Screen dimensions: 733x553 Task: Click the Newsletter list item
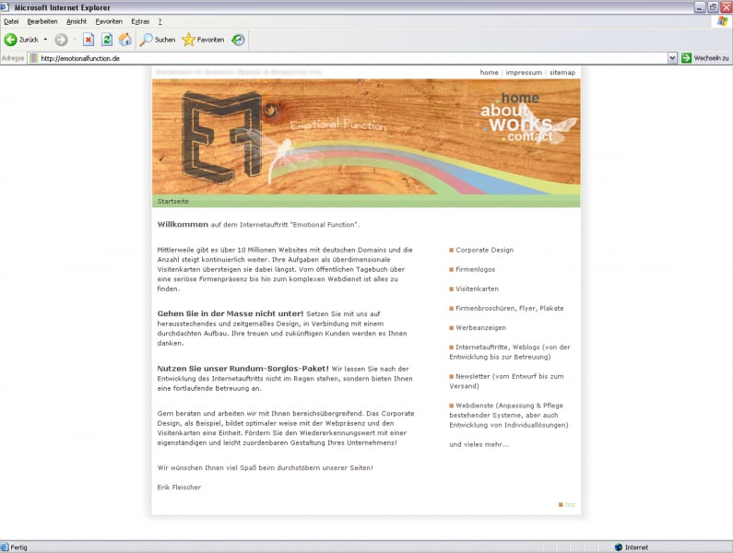(506, 381)
